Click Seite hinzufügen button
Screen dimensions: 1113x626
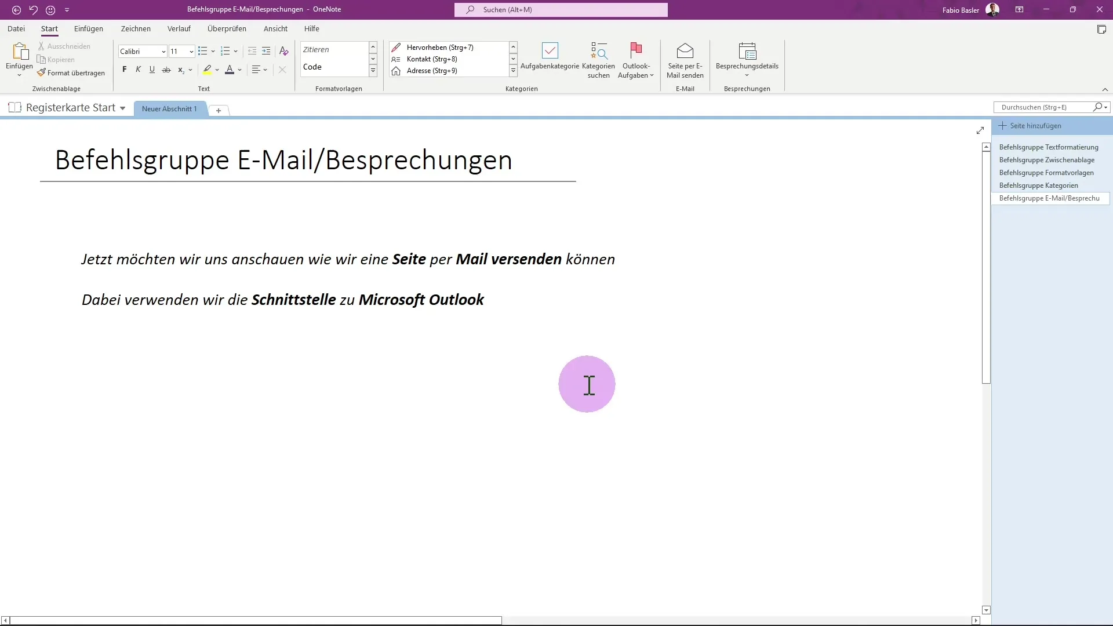pyautogui.click(x=1030, y=126)
